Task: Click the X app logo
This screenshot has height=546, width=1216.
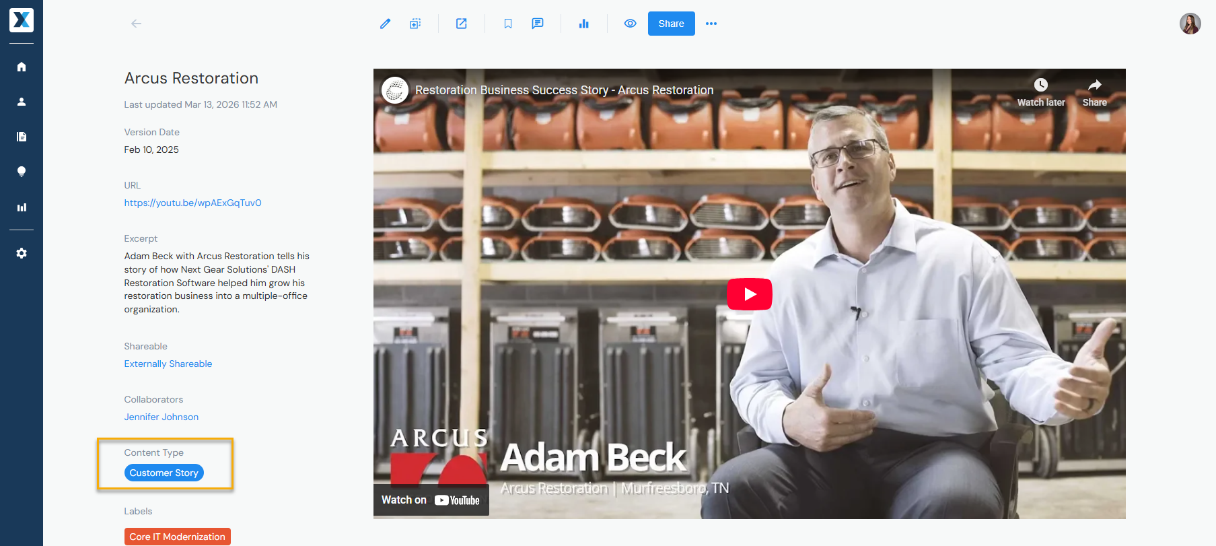Action: point(22,20)
